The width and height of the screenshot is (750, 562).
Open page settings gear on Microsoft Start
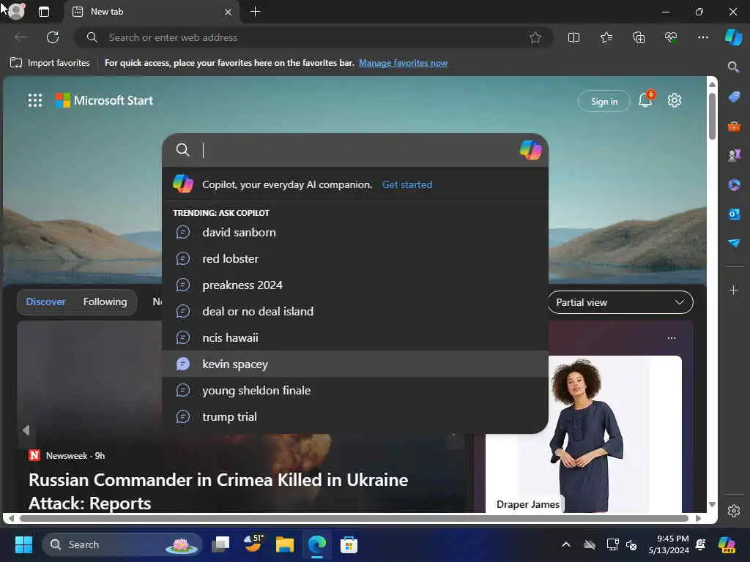[x=675, y=100]
